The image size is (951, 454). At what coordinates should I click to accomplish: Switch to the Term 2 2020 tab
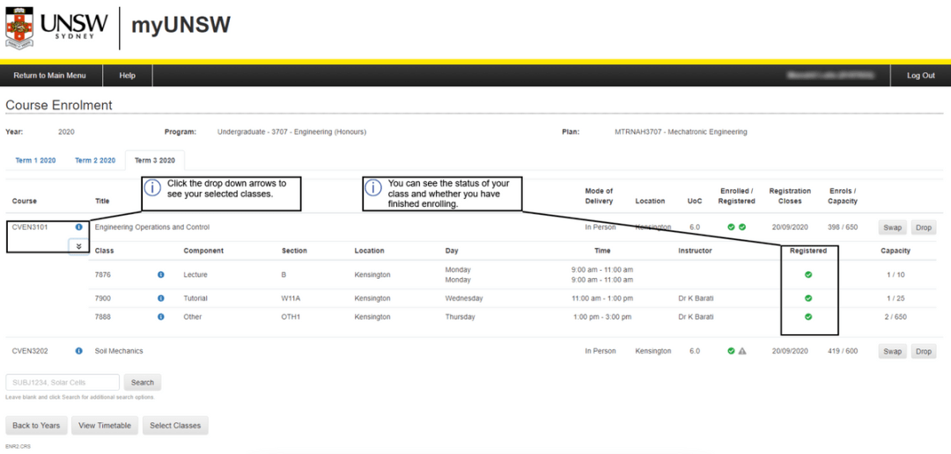(95, 161)
